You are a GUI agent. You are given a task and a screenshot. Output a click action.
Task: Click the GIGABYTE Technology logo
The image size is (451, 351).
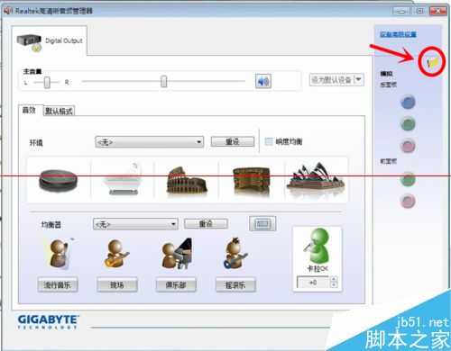(48, 322)
